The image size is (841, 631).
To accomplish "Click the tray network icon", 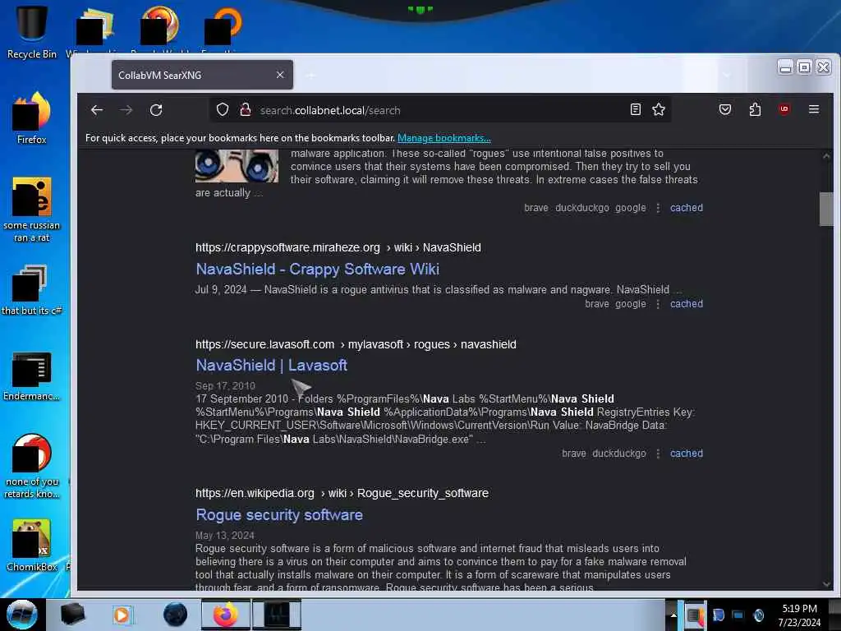I will (x=738, y=615).
